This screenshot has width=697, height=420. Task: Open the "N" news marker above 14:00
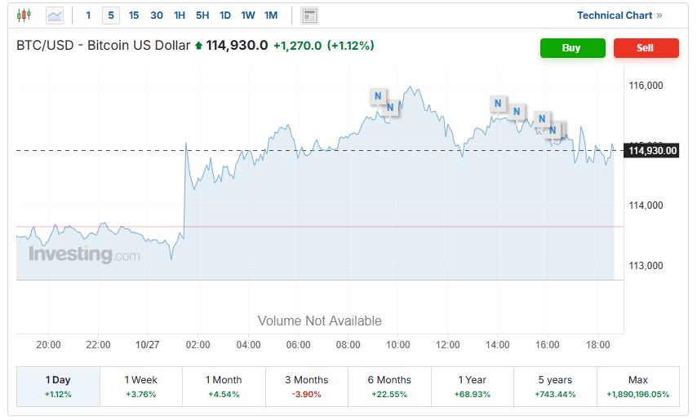click(x=497, y=104)
